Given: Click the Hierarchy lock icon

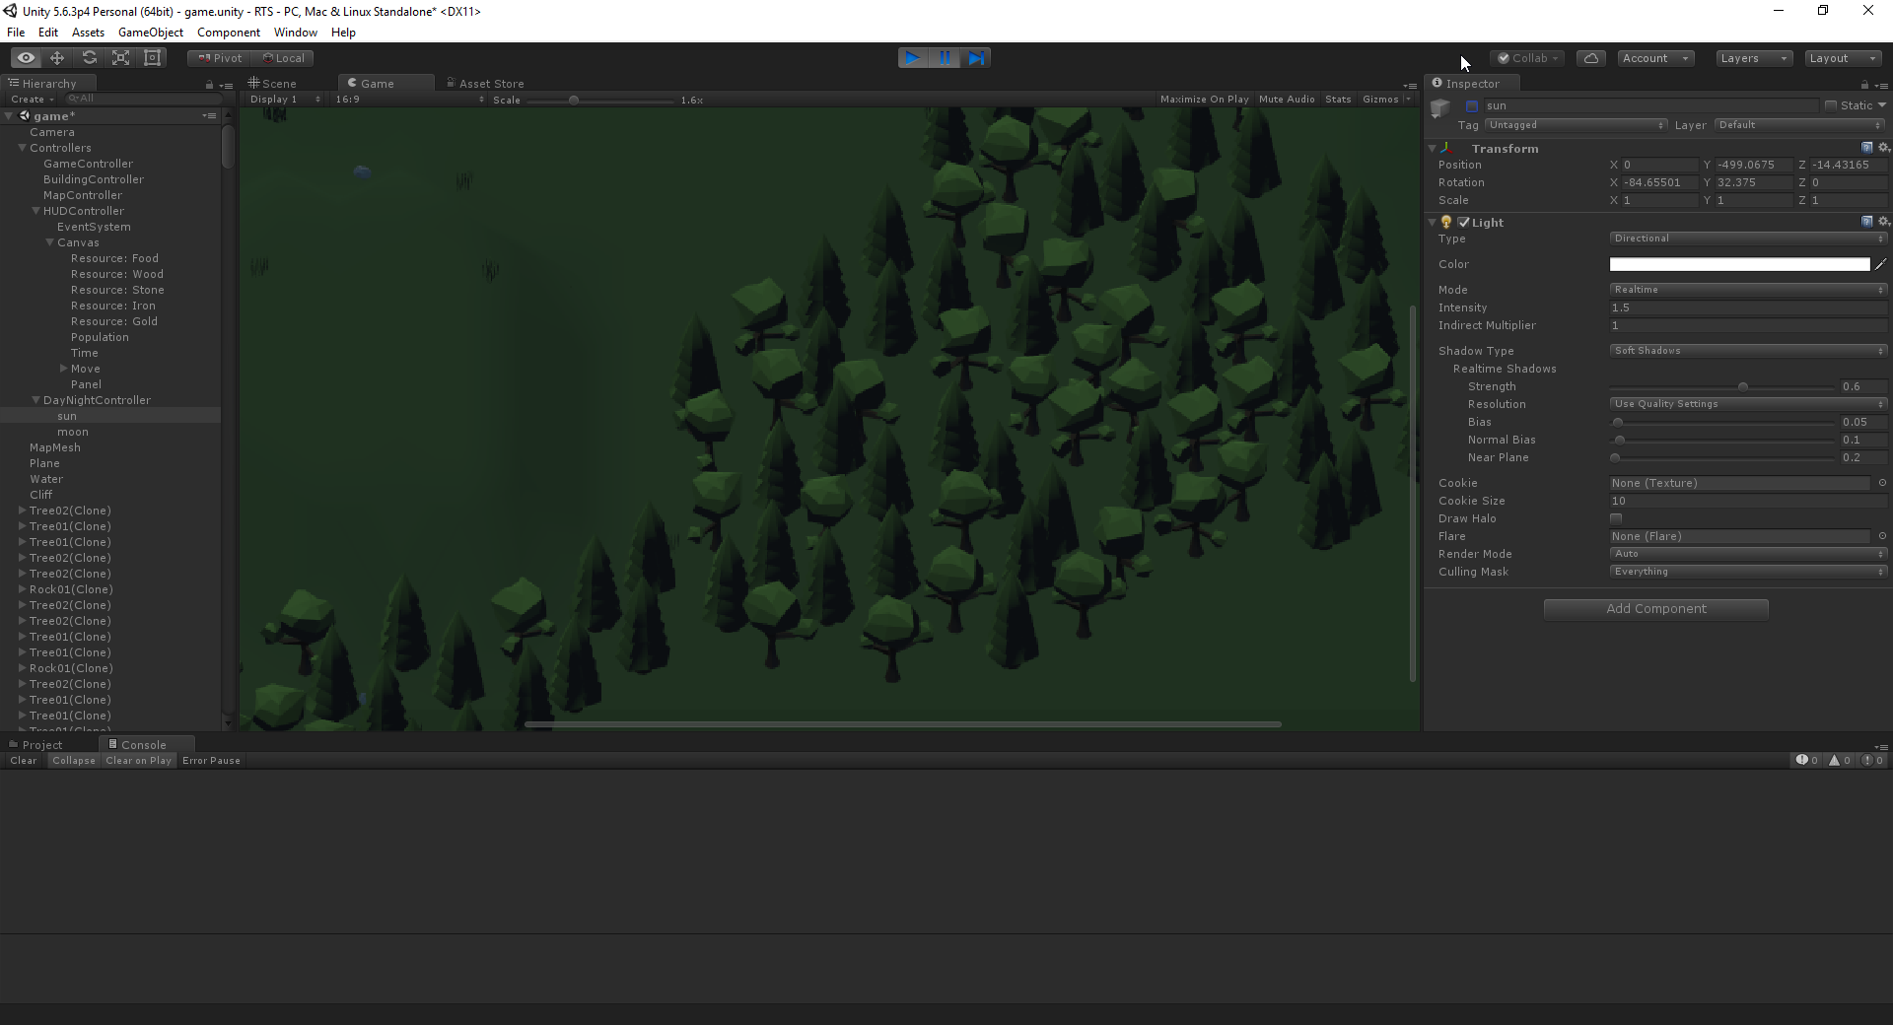Looking at the screenshot, I should coord(209,85).
